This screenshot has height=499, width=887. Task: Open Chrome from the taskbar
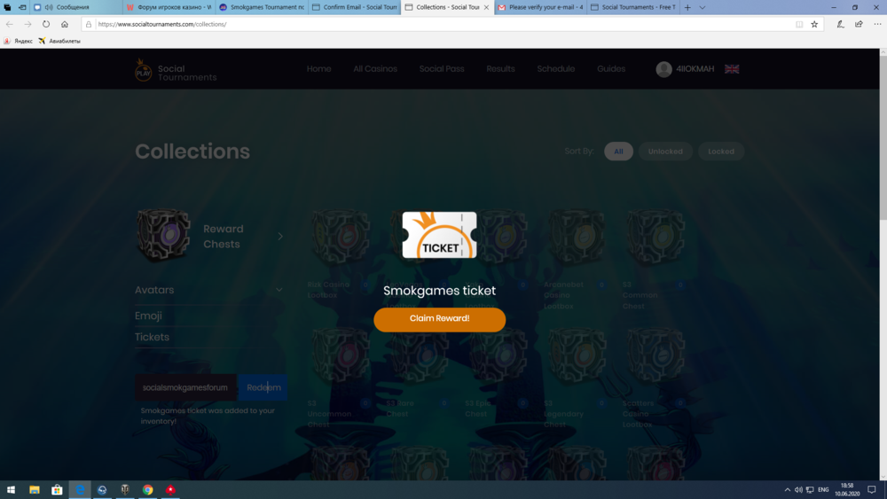point(147,490)
